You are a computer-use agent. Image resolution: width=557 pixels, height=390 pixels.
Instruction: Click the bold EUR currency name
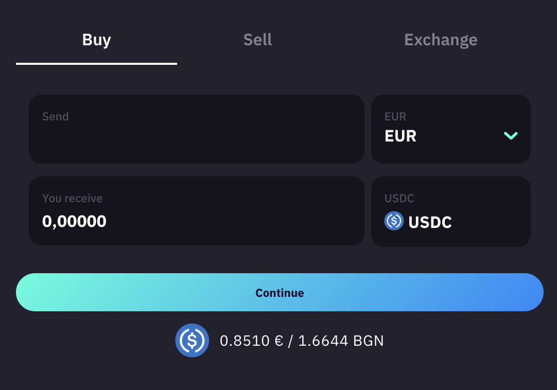click(x=401, y=136)
